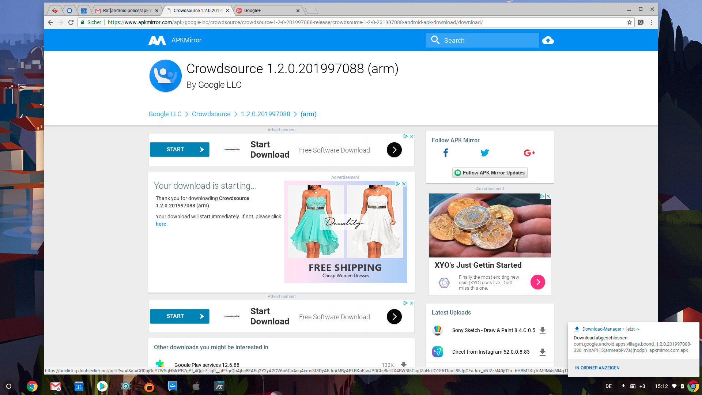
Task: Open the 1.2.0.201997088 breadcrumb link
Action: [265, 114]
